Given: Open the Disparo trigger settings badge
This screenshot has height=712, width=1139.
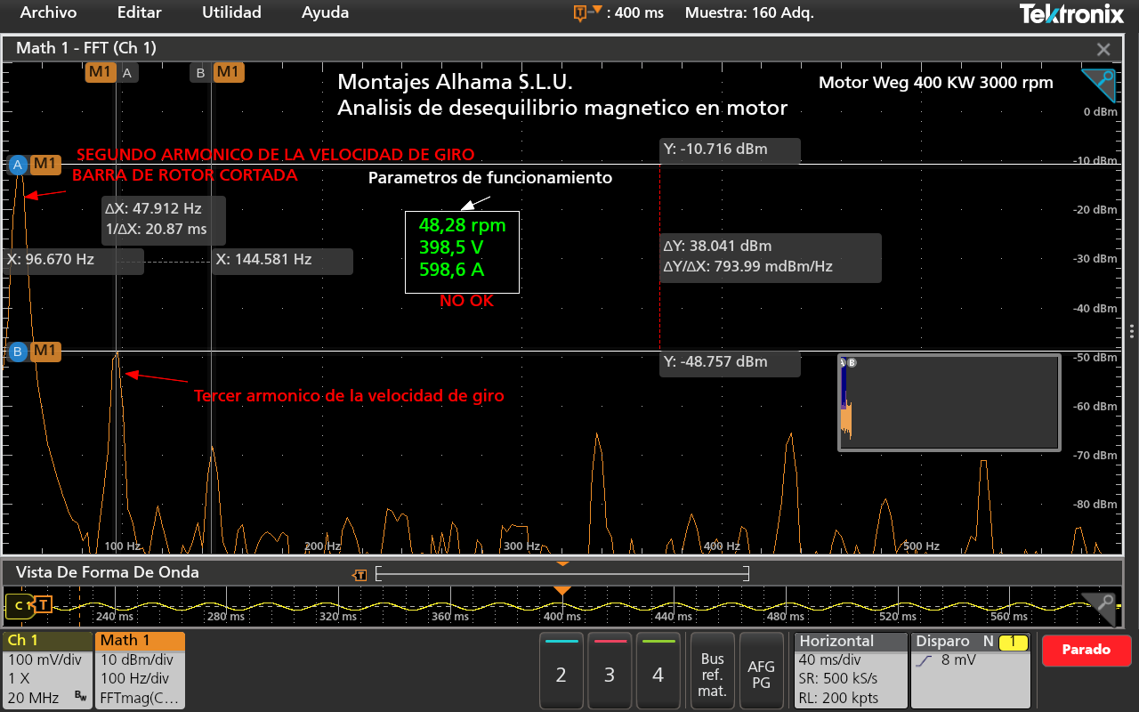Looking at the screenshot, I should [x=970, y=670].
